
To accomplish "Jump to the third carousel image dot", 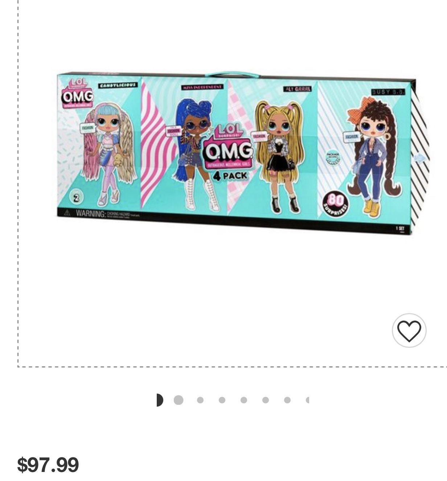I will pos(200,400).
